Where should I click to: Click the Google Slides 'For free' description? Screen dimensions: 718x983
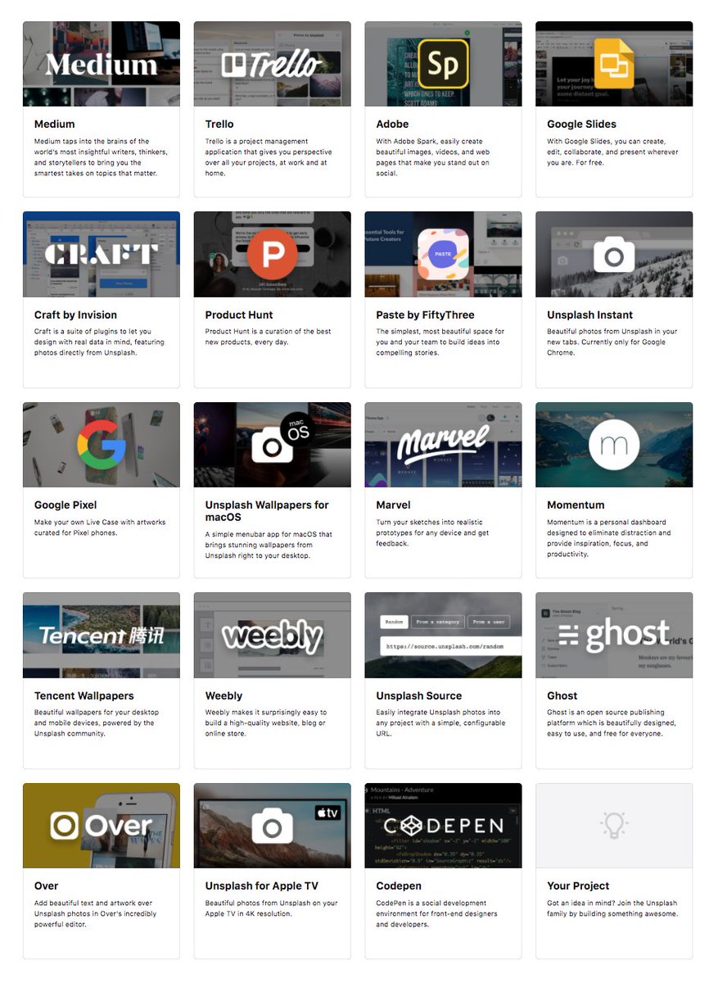[x=613, y=152]
